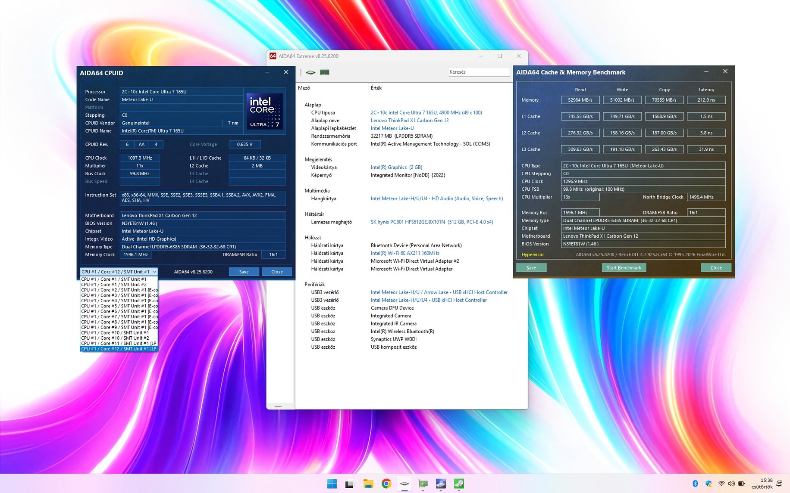Click the battery tray icon
790x493 pixels.
click(741, 484)
